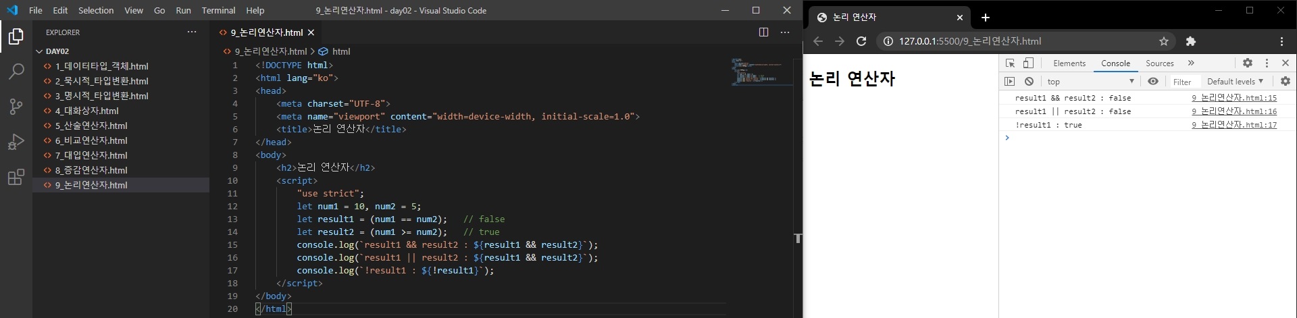1297x318 pixels.
Task: Open source link 9_논리연산자.html:16
Action: point(1234,111)
